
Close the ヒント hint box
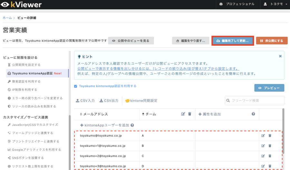pyautogui.click(x=280, y=56)
